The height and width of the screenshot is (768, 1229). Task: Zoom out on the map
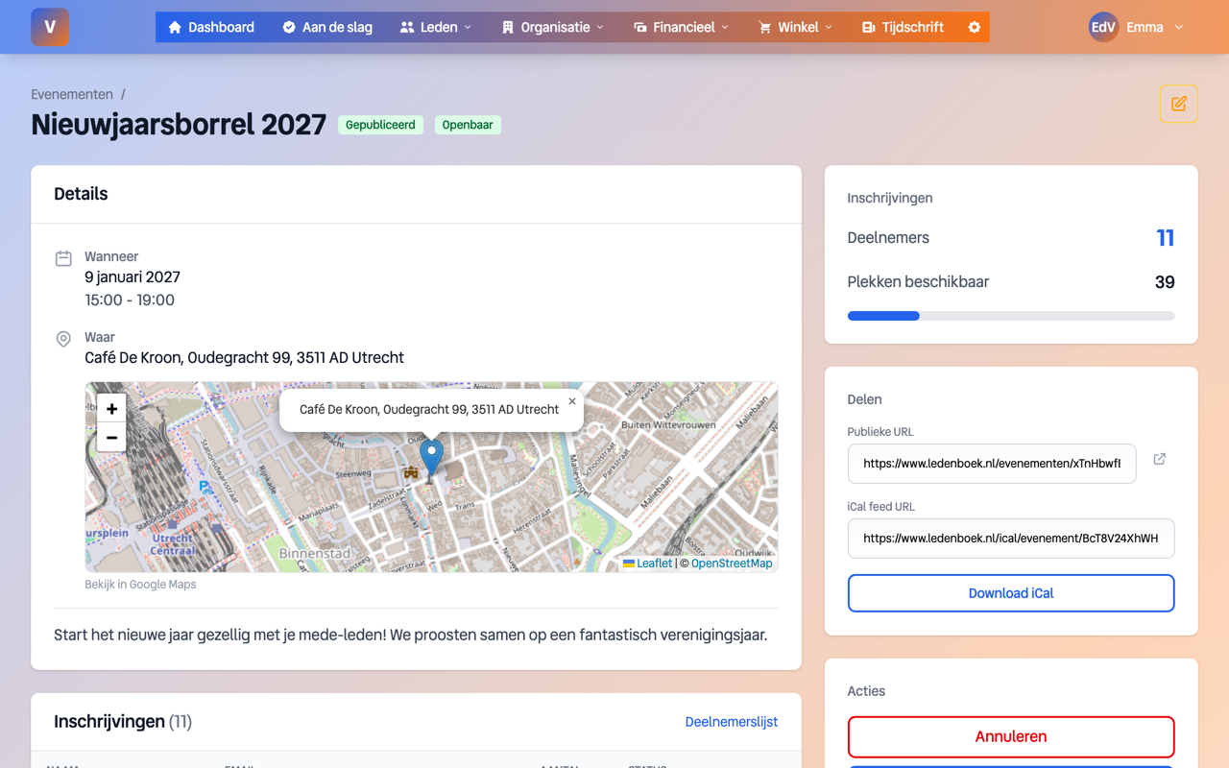tap(111, 438)
